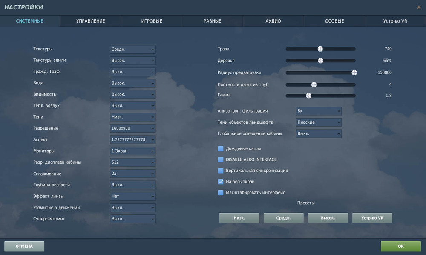Open the Тени объектов ландшафта dropdown
Screen dimensions: 426x255
pyautogui.click(x=318, y=122)
